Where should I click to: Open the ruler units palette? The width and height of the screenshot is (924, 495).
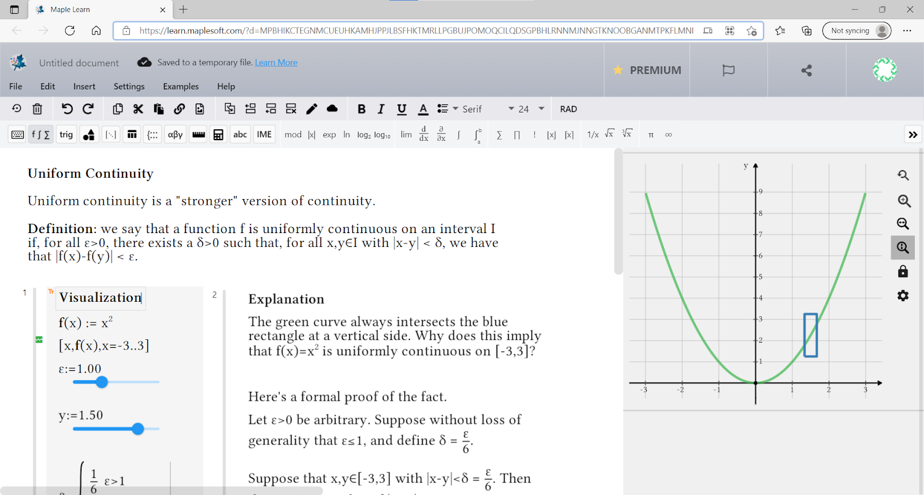click(199, 134)
